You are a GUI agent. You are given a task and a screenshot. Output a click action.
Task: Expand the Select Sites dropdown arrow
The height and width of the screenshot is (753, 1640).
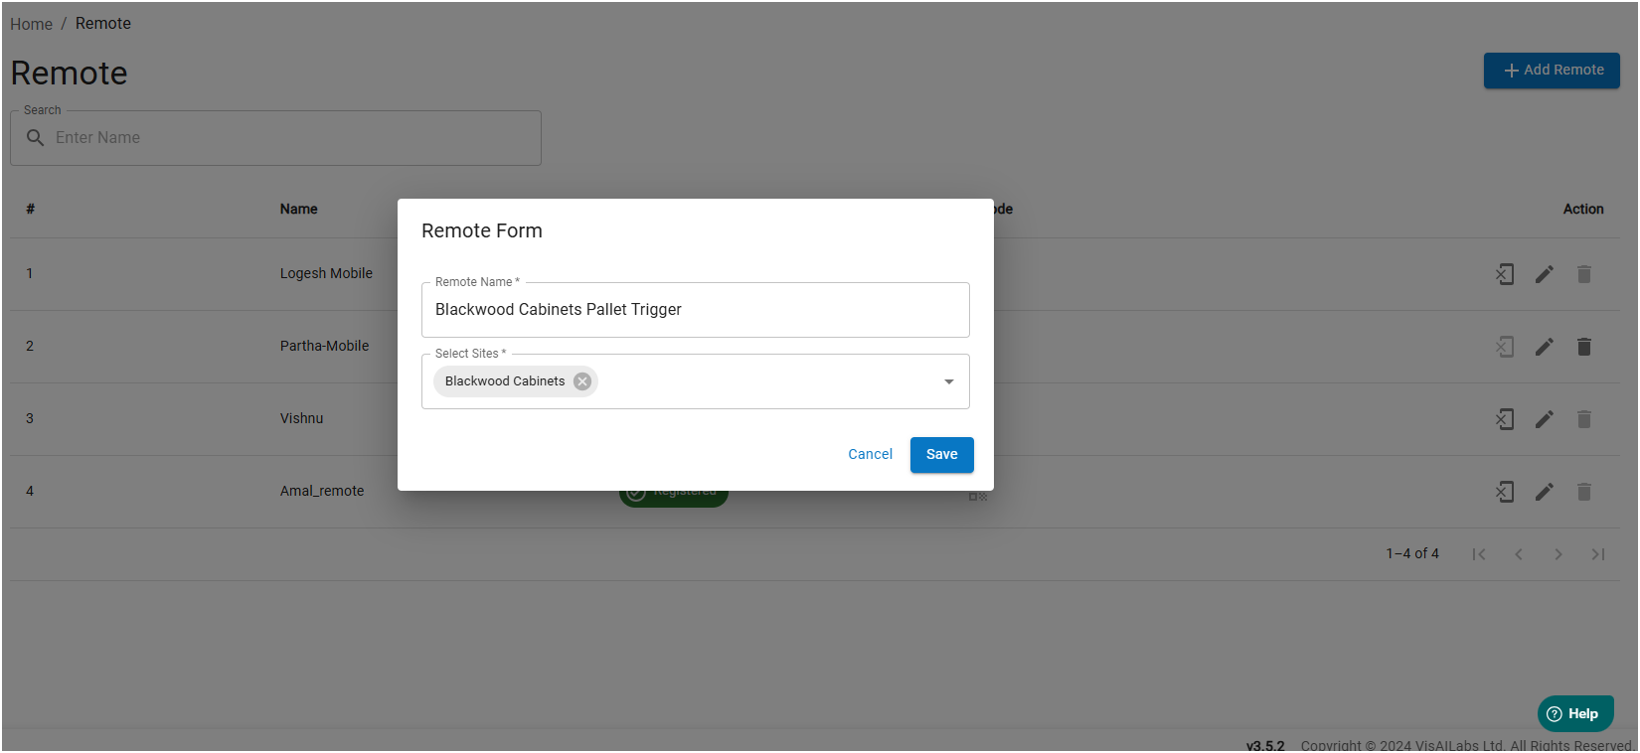click(x=948, y=381)
